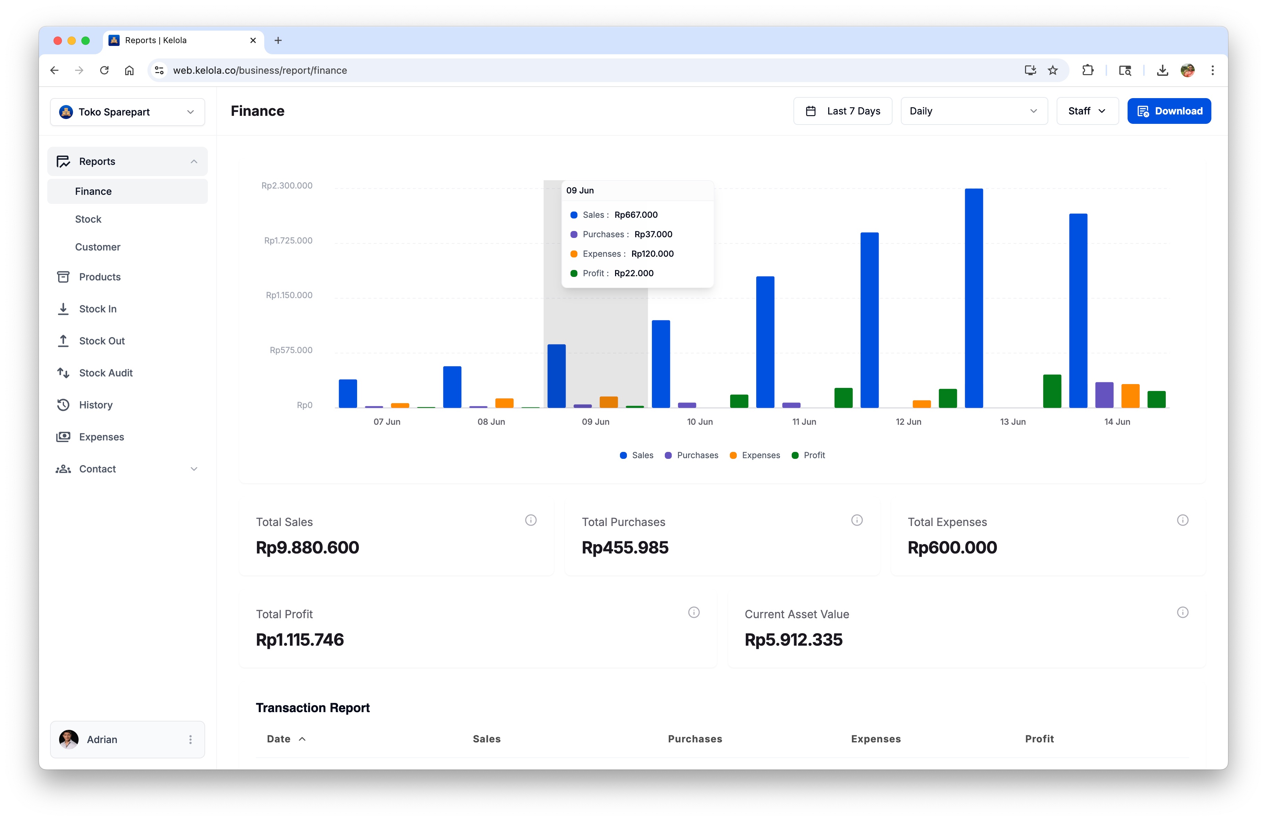The image size is (1267, 821).
Task: Open the Customer report
Action: (x=98, y=247)
